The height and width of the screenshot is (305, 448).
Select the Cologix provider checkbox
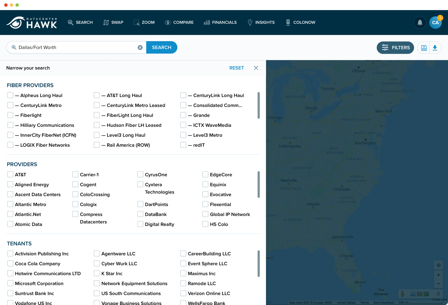75,204
